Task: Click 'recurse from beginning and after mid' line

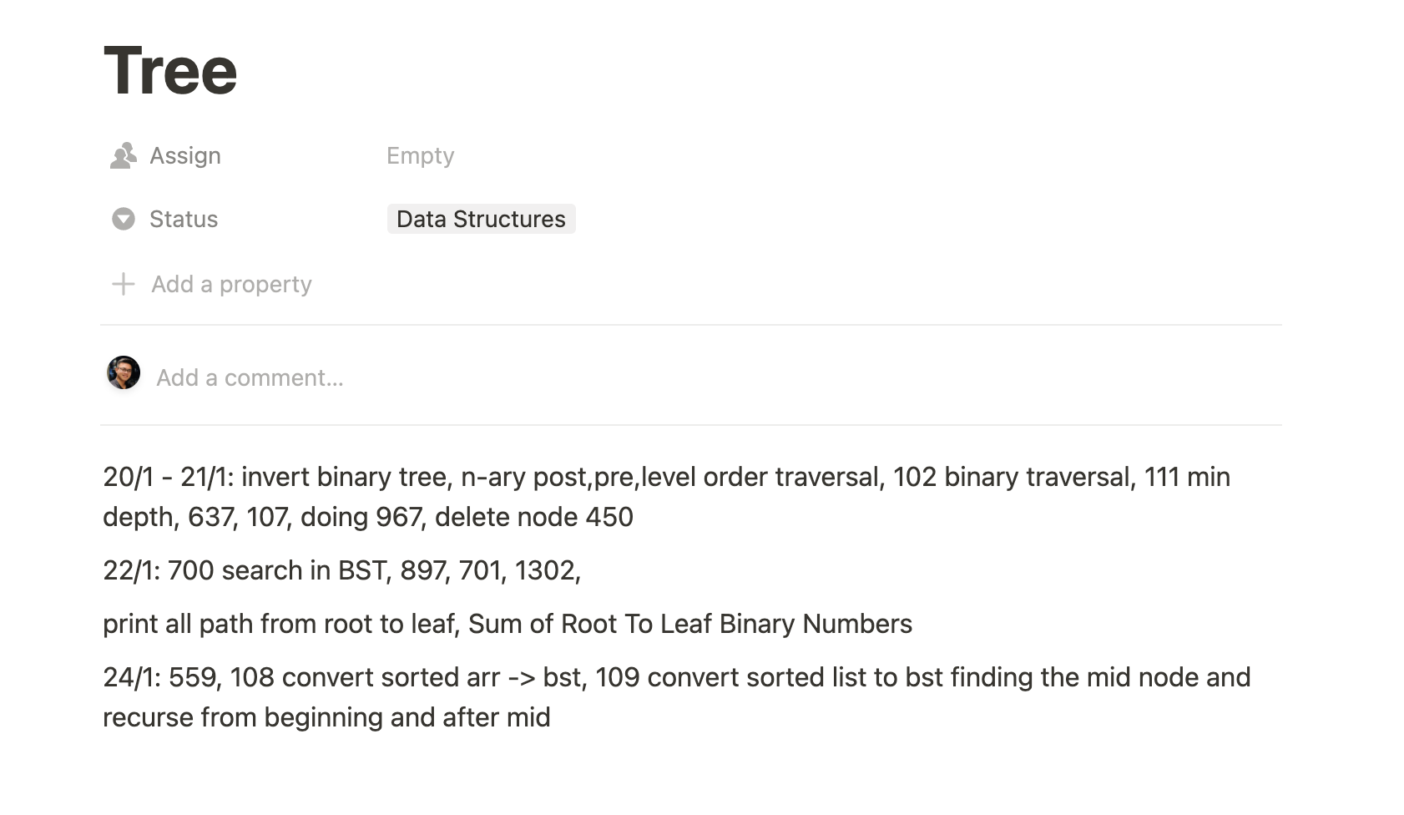Action: point(326,717)
